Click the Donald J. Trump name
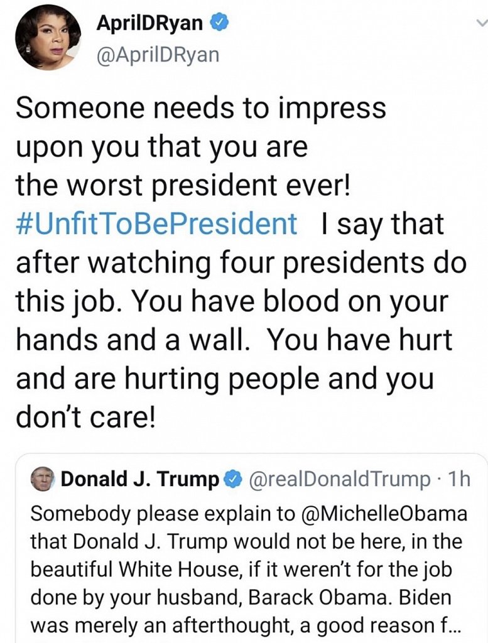Screen dimensions: 488x643 click(x=139, y=480)
